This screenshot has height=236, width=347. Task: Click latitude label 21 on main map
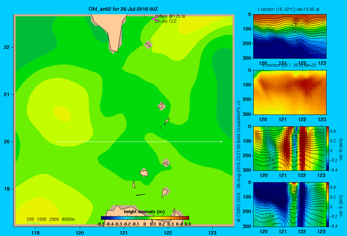click(7, 94)
